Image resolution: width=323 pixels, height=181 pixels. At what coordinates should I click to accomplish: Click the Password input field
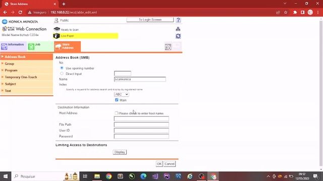pyautogui.click(x=141, y=136)
